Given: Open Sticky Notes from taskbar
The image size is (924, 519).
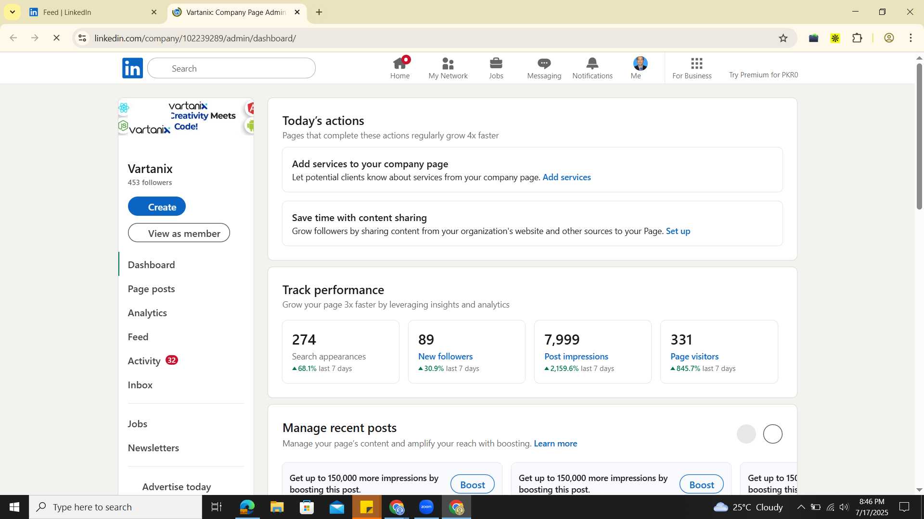Looking at the screenshot, I should tap(367, 507).
